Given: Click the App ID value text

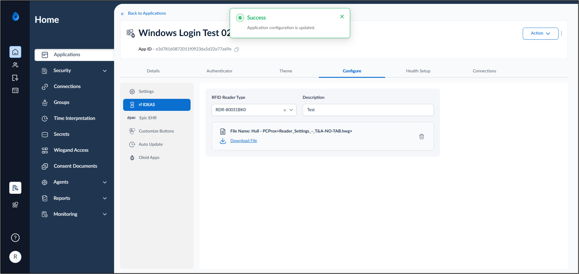Looking at the screenshot, I should pos(193,49).
